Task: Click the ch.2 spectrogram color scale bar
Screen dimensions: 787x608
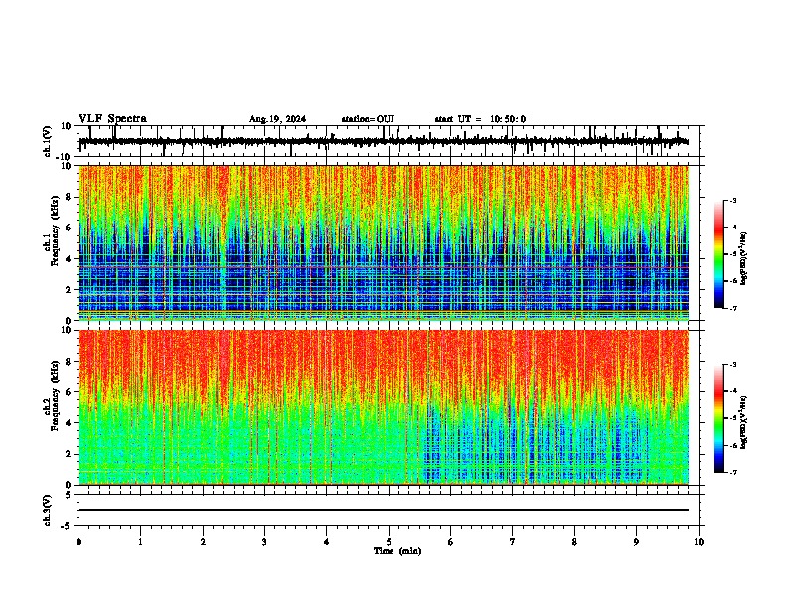Action: click(x=718, y=418)
